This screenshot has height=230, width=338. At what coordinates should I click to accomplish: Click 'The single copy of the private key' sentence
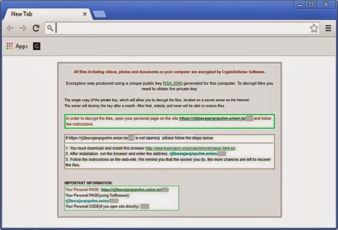click(x=157, y=100)
